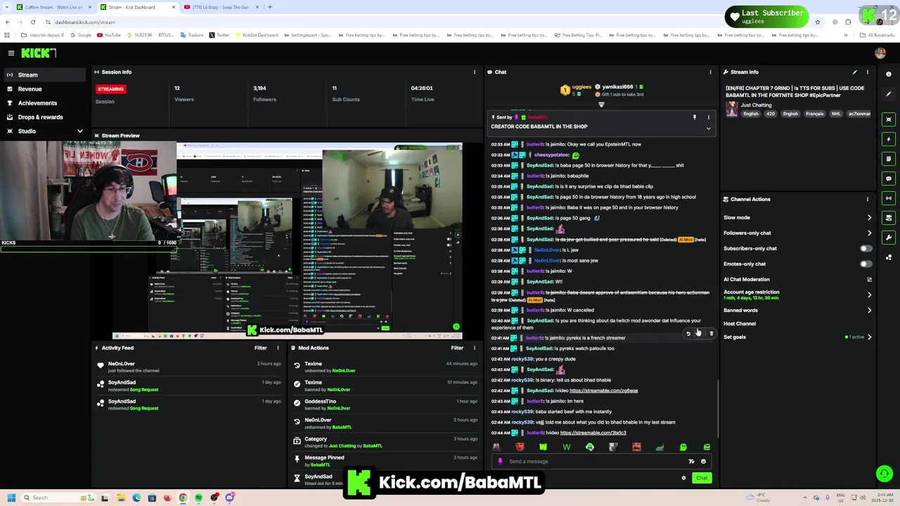This screenshot has height=506, width=900.
Task: Delete the hovered chat message (trash icon)
Action: [x=711, y=334]
